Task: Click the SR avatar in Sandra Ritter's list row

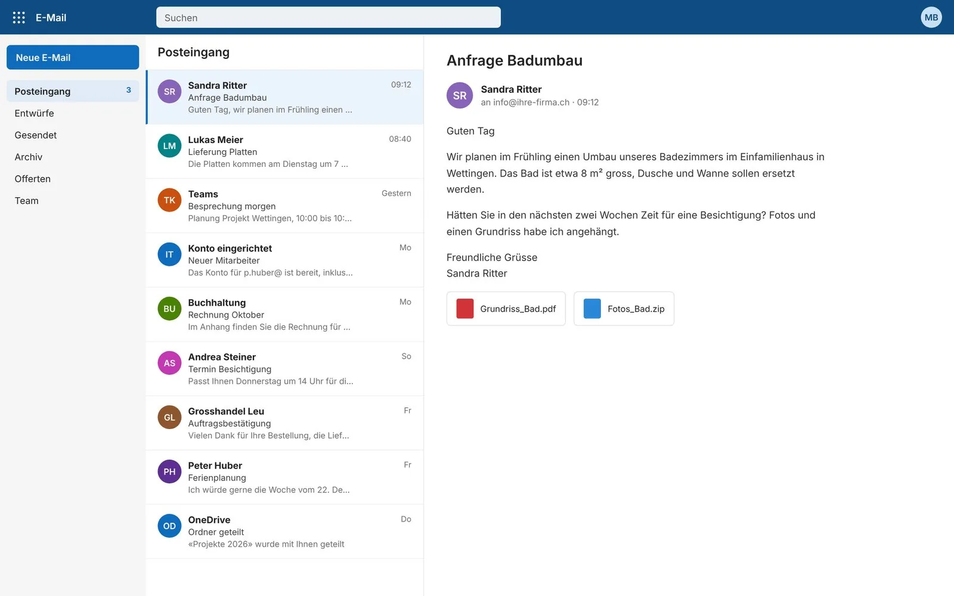Action: 169,91
